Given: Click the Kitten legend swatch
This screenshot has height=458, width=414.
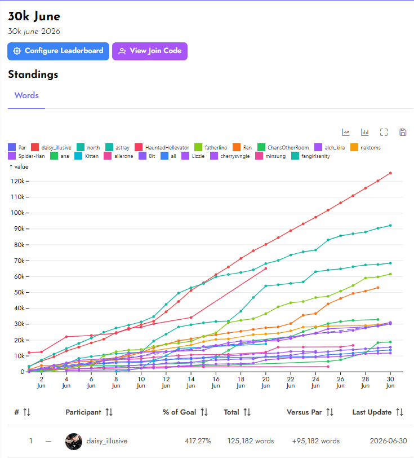Looking at the screenshot, I should click(78, 156).
